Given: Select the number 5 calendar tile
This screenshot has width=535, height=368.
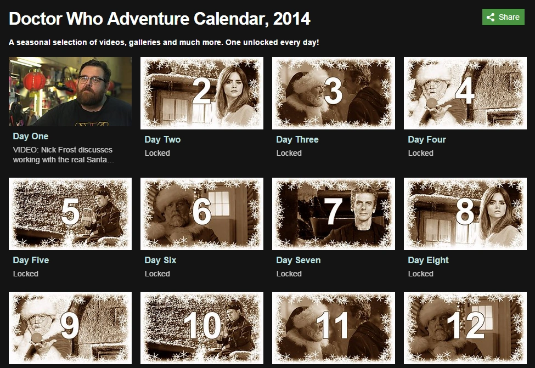Looking at the screenshot, I should pos(70,214).
